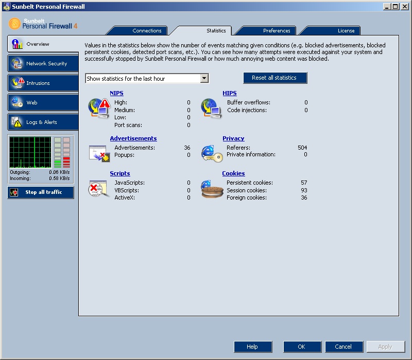Click the Cookies sandwich cookie icon
Image resolution: width=412 pixels, height=360 pixels.
(211, 190)
